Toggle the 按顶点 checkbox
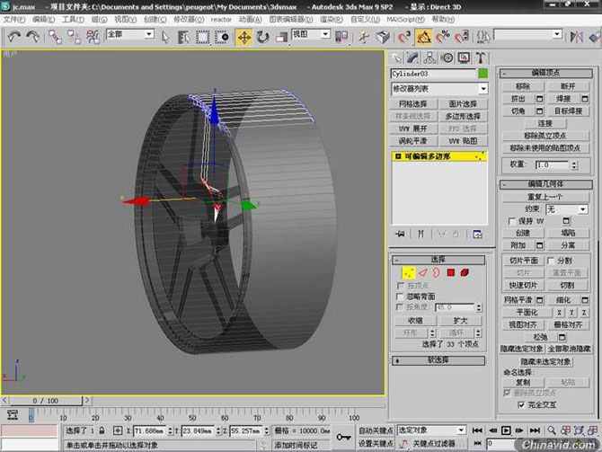Image resolution: width=602 pixels, height=452 pixels. (400, 286)
